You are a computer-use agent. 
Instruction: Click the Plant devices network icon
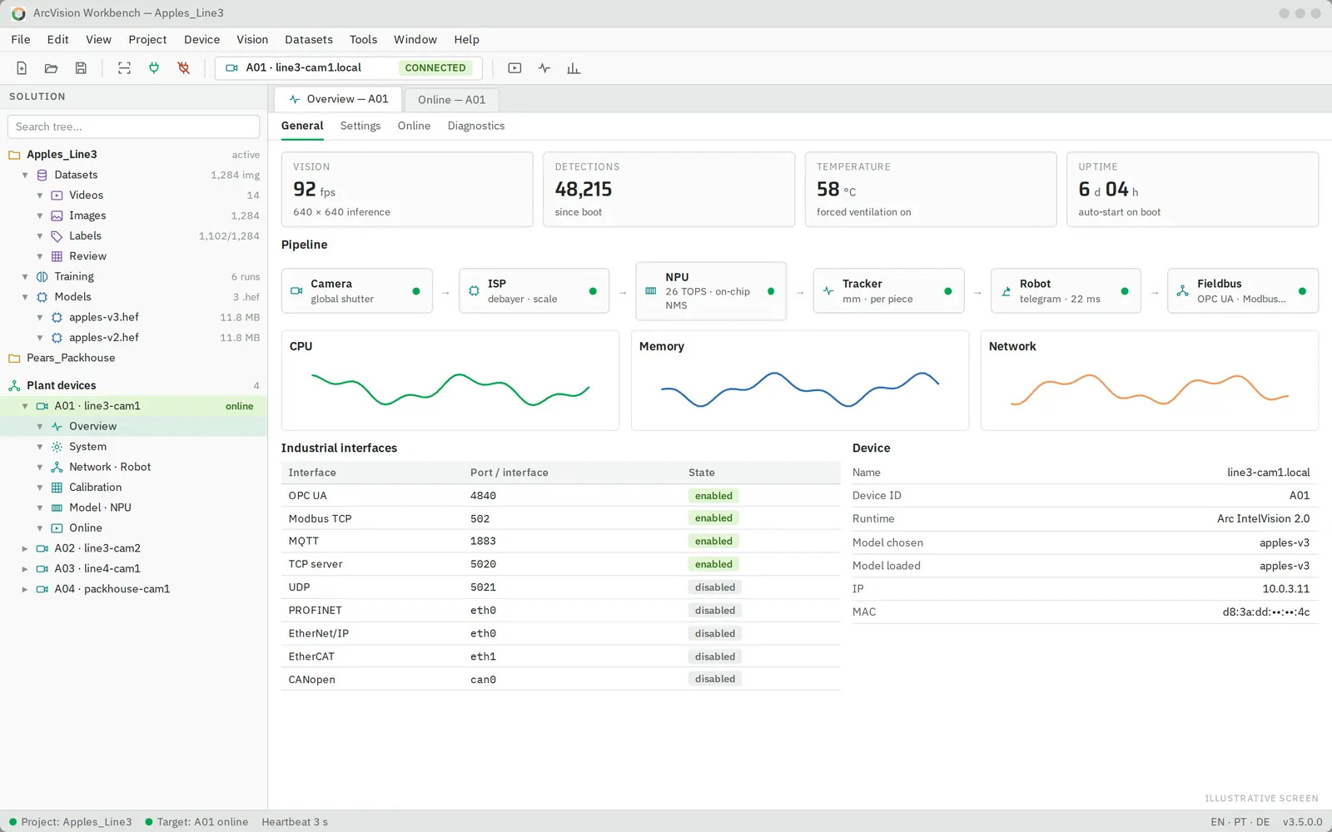(x=14, y=385)
